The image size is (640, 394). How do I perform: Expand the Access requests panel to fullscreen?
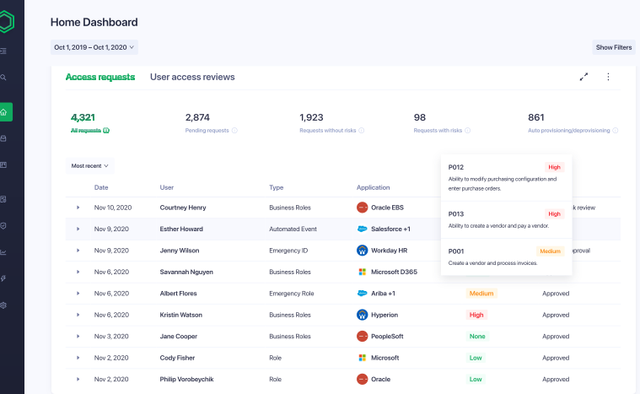584,77
